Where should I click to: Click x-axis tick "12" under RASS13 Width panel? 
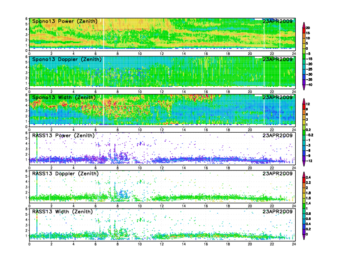162,244
